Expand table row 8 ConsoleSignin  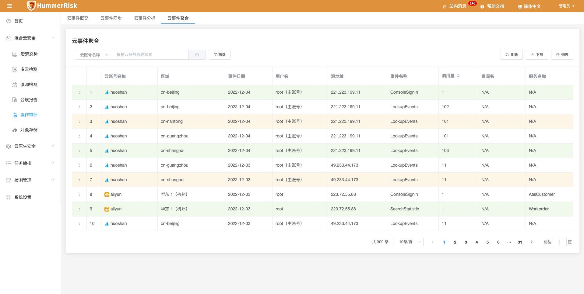coord(79,195)
